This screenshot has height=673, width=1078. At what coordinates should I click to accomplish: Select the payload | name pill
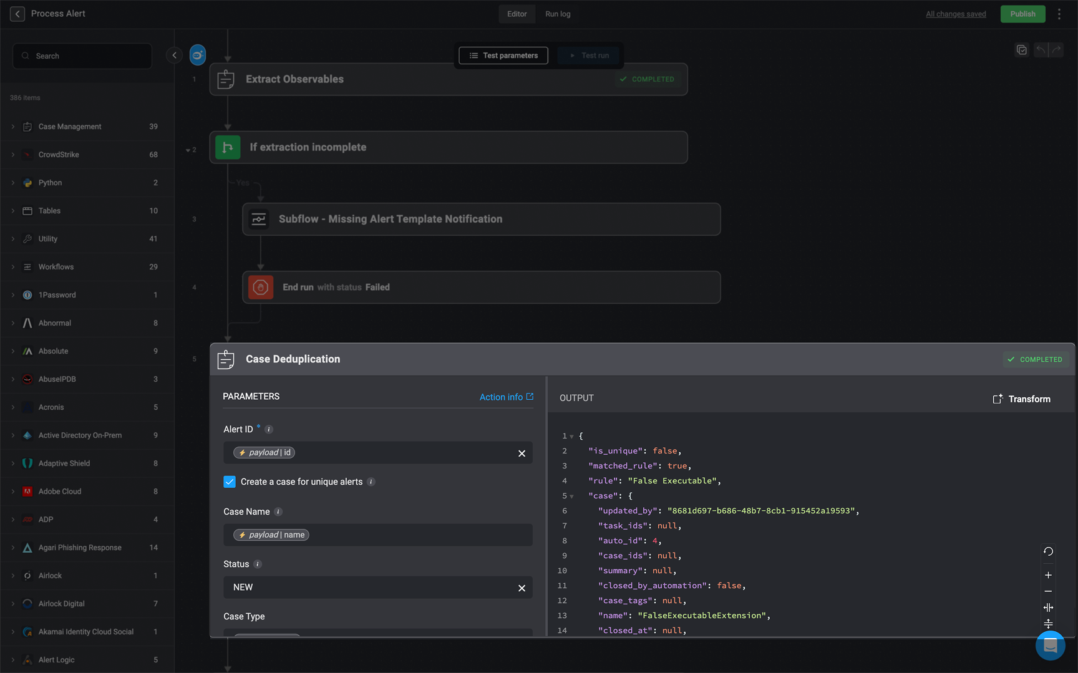pyautogui.click(x=271, y=535)
